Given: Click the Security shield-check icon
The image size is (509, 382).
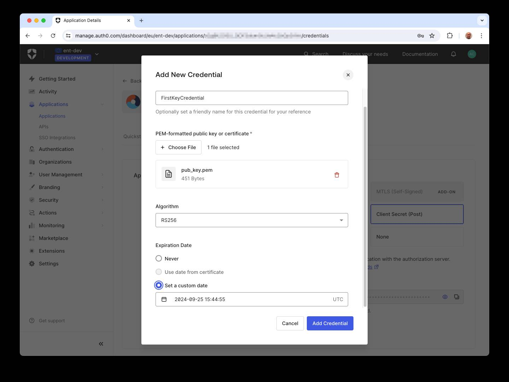Looking at the screenshot, I should 32,200.
